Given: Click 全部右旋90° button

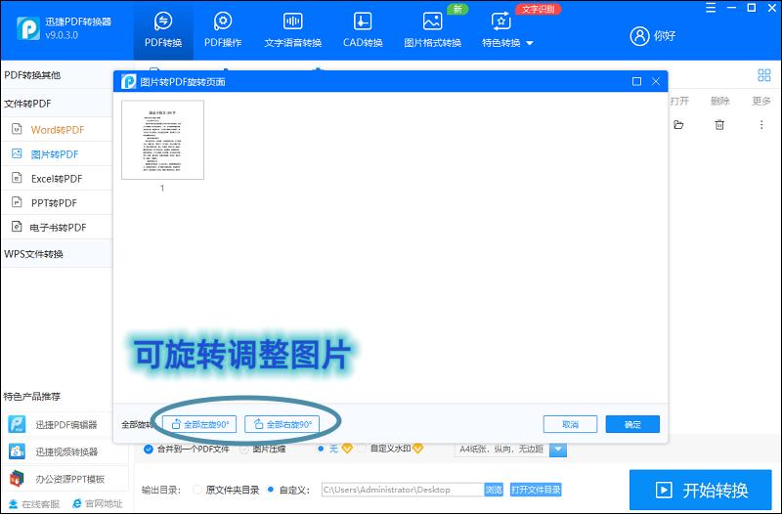Looking at the screenshot, I should (282, 424).
